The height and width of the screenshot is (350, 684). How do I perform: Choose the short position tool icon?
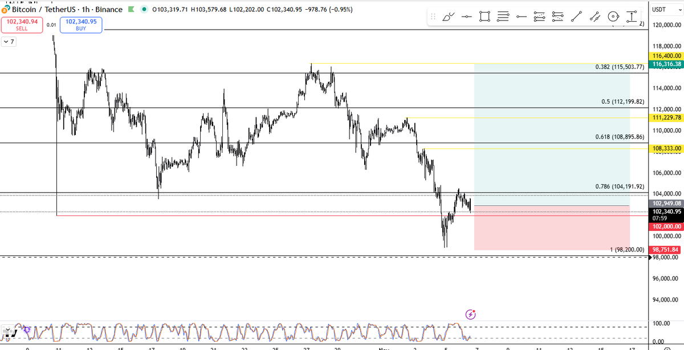pyautogui.click(x=558, y=17)
